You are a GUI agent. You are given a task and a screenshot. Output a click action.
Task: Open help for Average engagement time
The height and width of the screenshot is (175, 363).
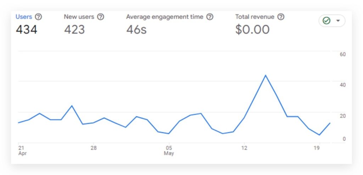pyautogui.click(x=210, y=17)
